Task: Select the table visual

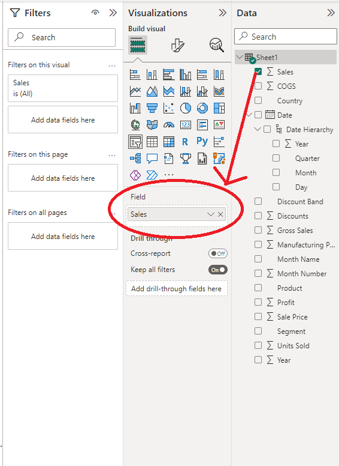Action: click(152, 142)
